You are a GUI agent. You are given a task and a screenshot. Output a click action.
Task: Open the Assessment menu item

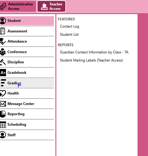pyautogui.click(x=27, y=31)
